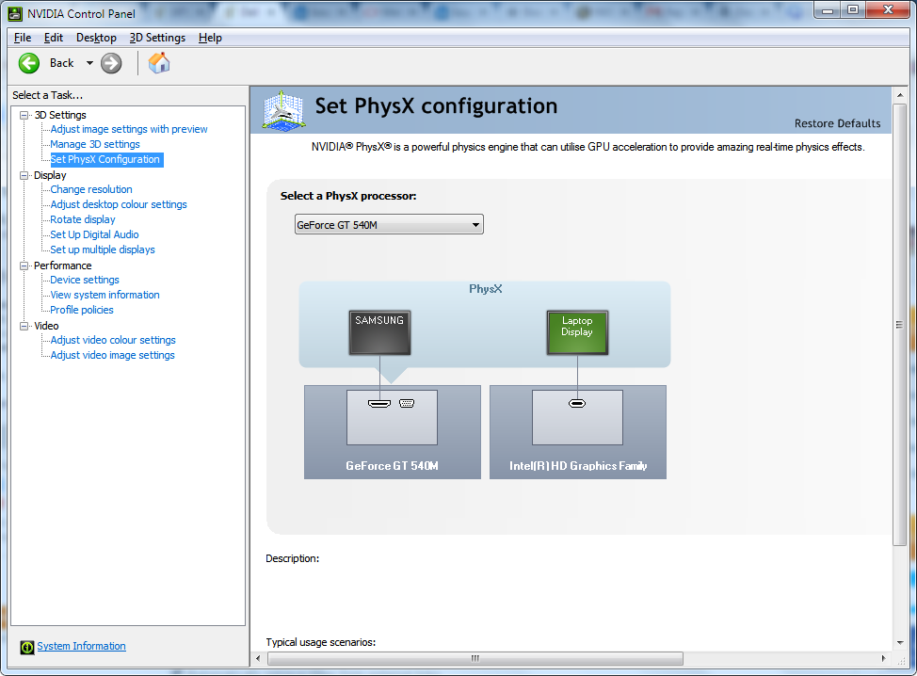Collapse the 3D Settings tree node
The height and width of the screenshot is (676, 917).
24,115
